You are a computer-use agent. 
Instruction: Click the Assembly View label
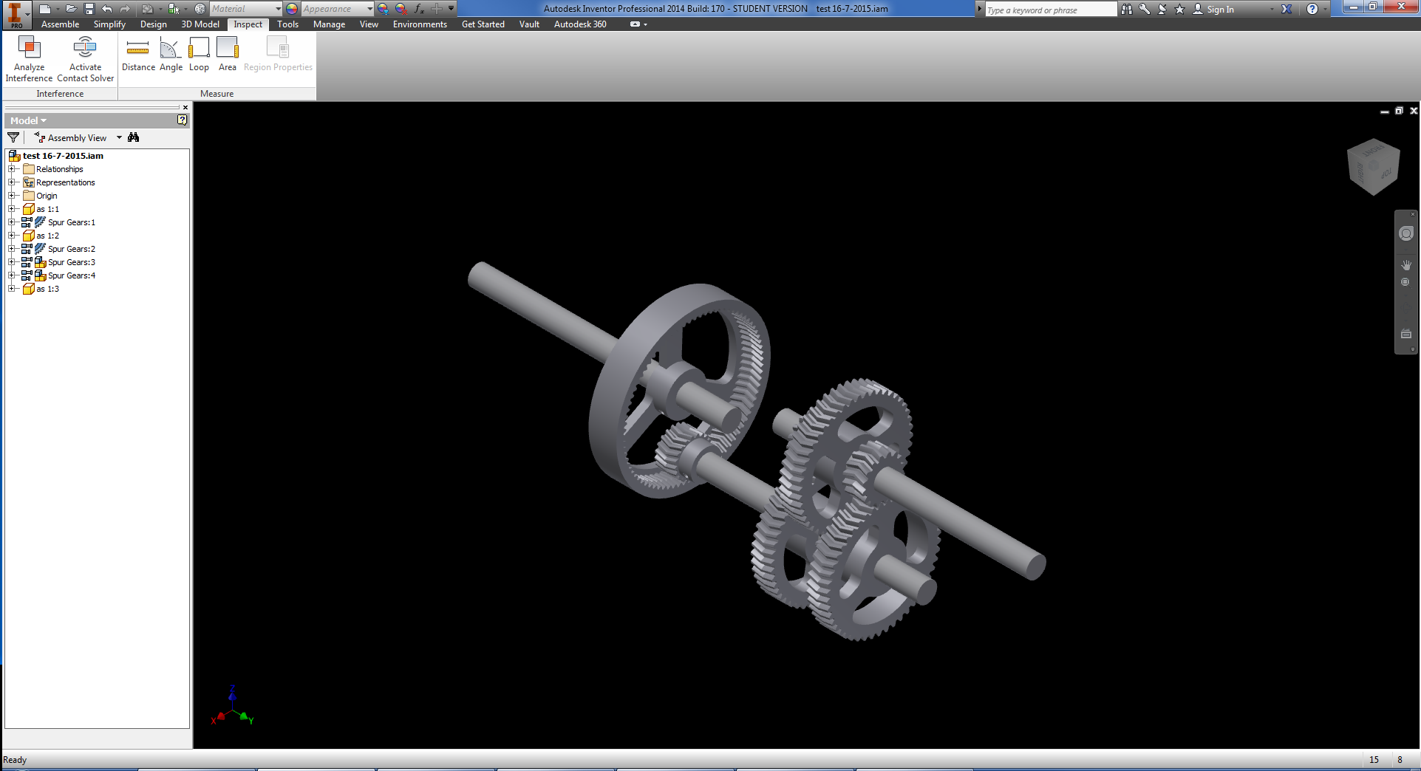(x=77, y=138)
